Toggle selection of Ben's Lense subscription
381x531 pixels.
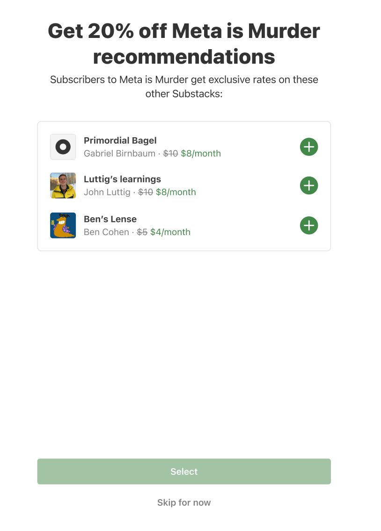308,225
